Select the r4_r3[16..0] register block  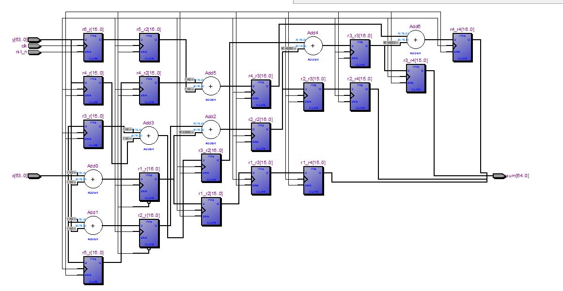point(261,93)
